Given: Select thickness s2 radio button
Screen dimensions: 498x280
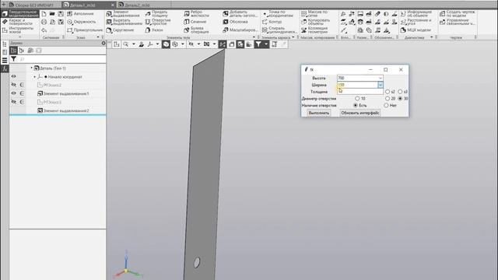Looking at the screenshot, I should pos(388,92).
